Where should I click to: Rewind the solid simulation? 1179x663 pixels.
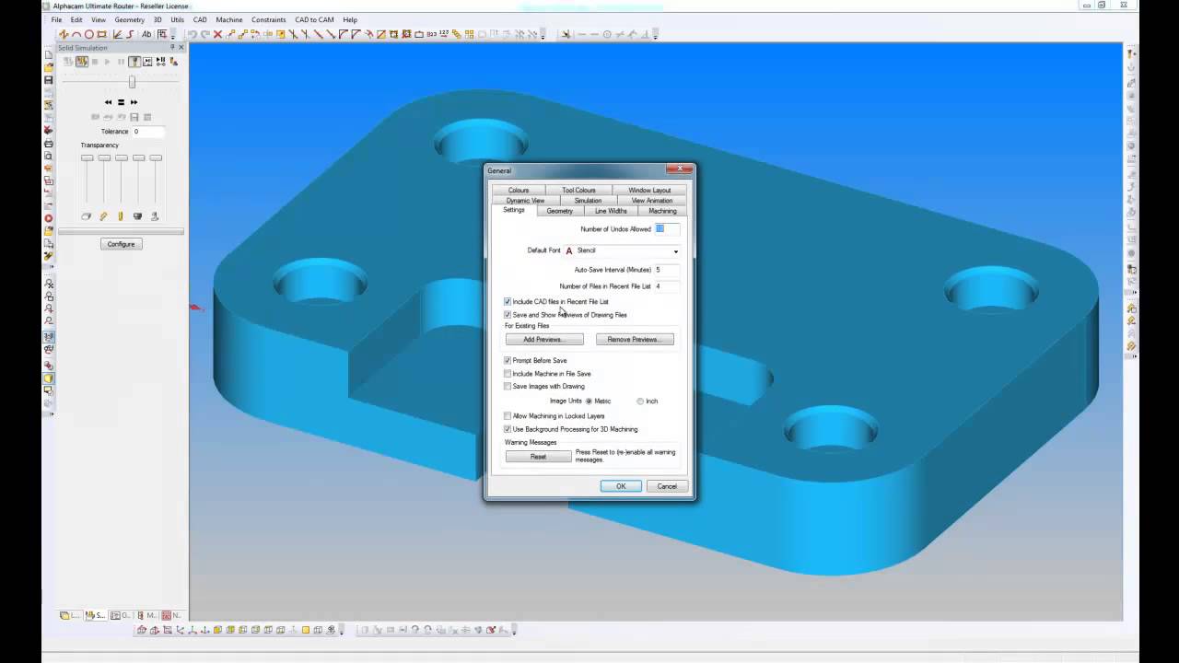click(108, 102)
